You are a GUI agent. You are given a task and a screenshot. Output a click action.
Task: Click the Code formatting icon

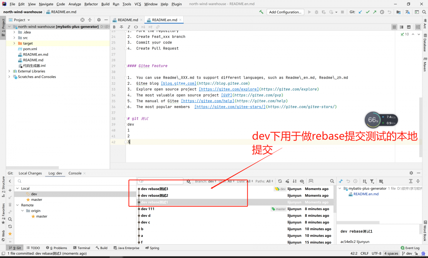136,27
